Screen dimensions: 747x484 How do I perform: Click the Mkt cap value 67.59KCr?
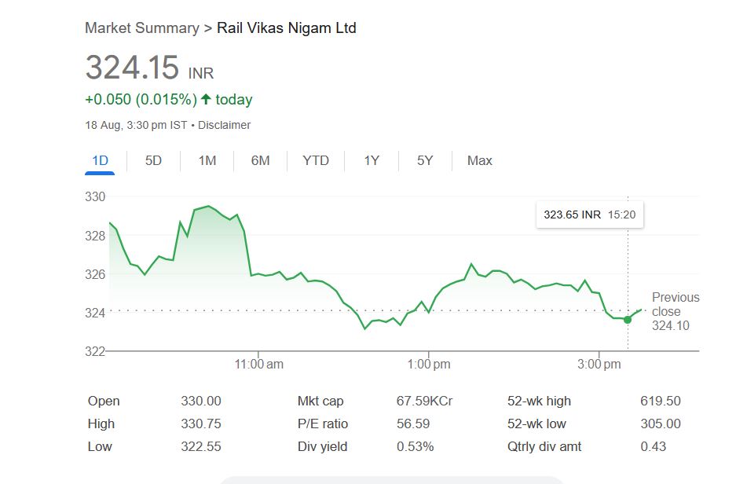[x=424, y=401]
